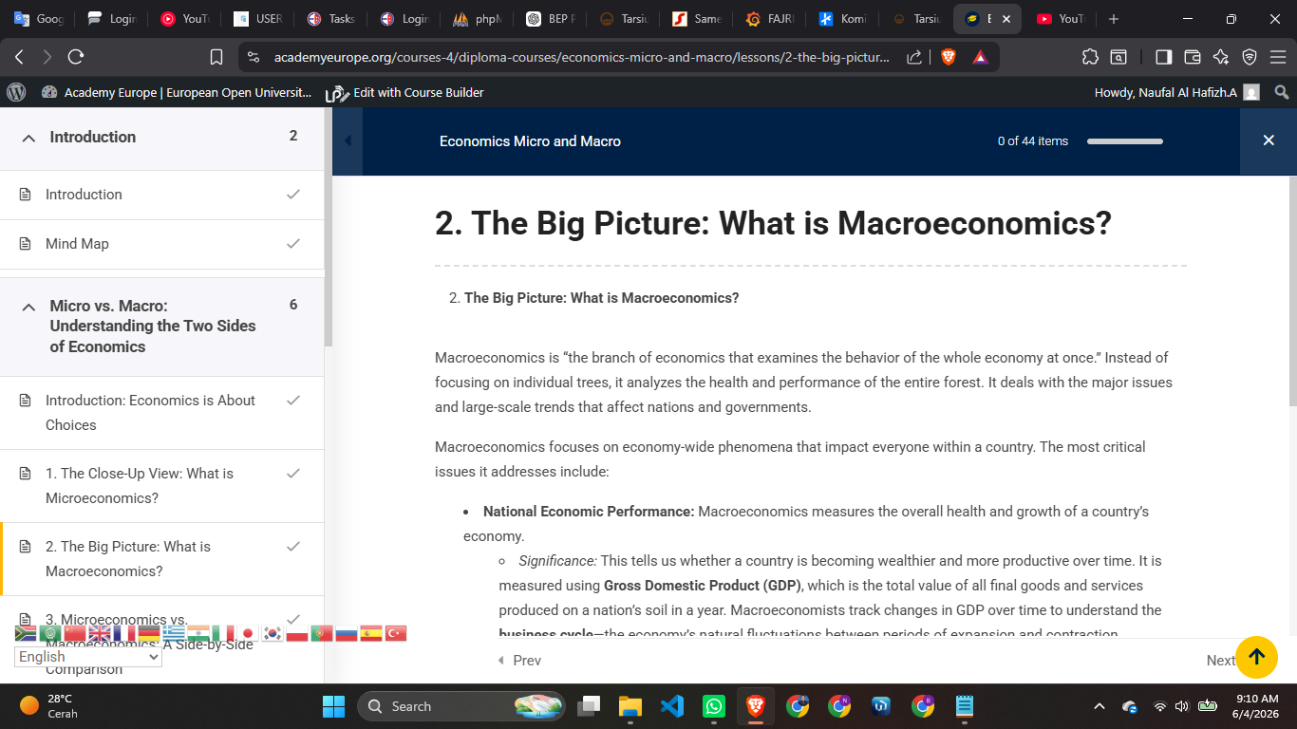Open the browser hamburger menu

(1278, 57)
